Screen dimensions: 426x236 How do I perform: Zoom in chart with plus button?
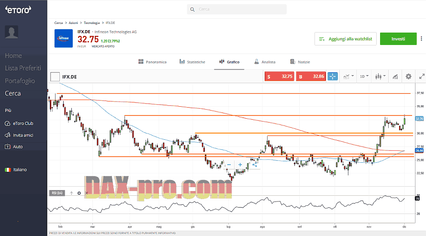240,165
